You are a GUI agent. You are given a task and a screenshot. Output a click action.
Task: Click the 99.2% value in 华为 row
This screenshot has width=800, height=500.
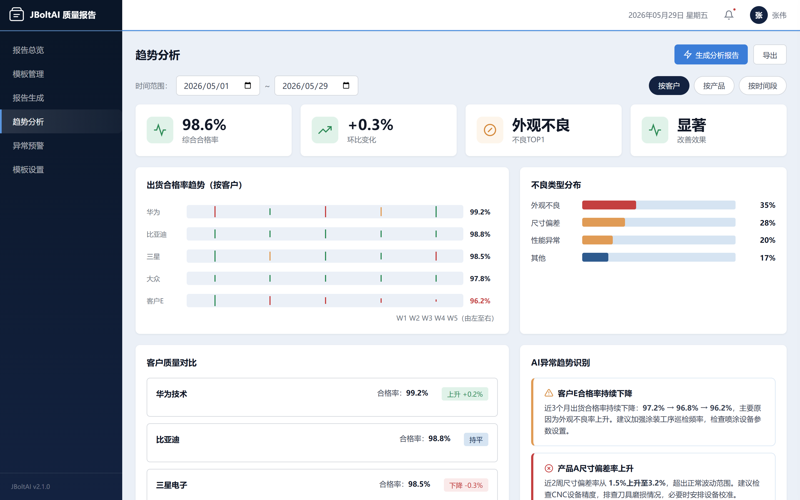[480, 212]
